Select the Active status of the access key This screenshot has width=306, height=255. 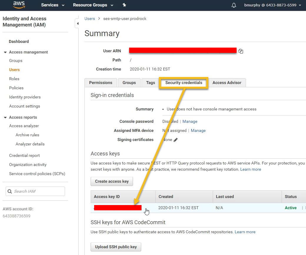point(291,208)
